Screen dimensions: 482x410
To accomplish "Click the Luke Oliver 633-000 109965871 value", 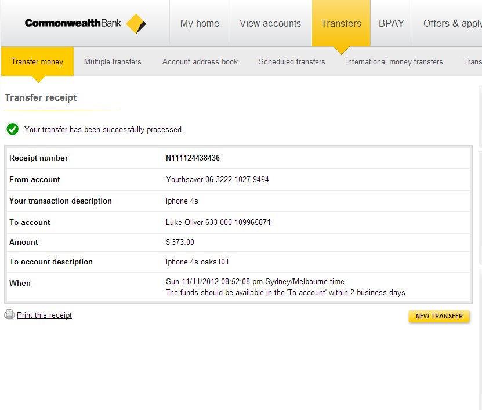I will click(218, 222).
